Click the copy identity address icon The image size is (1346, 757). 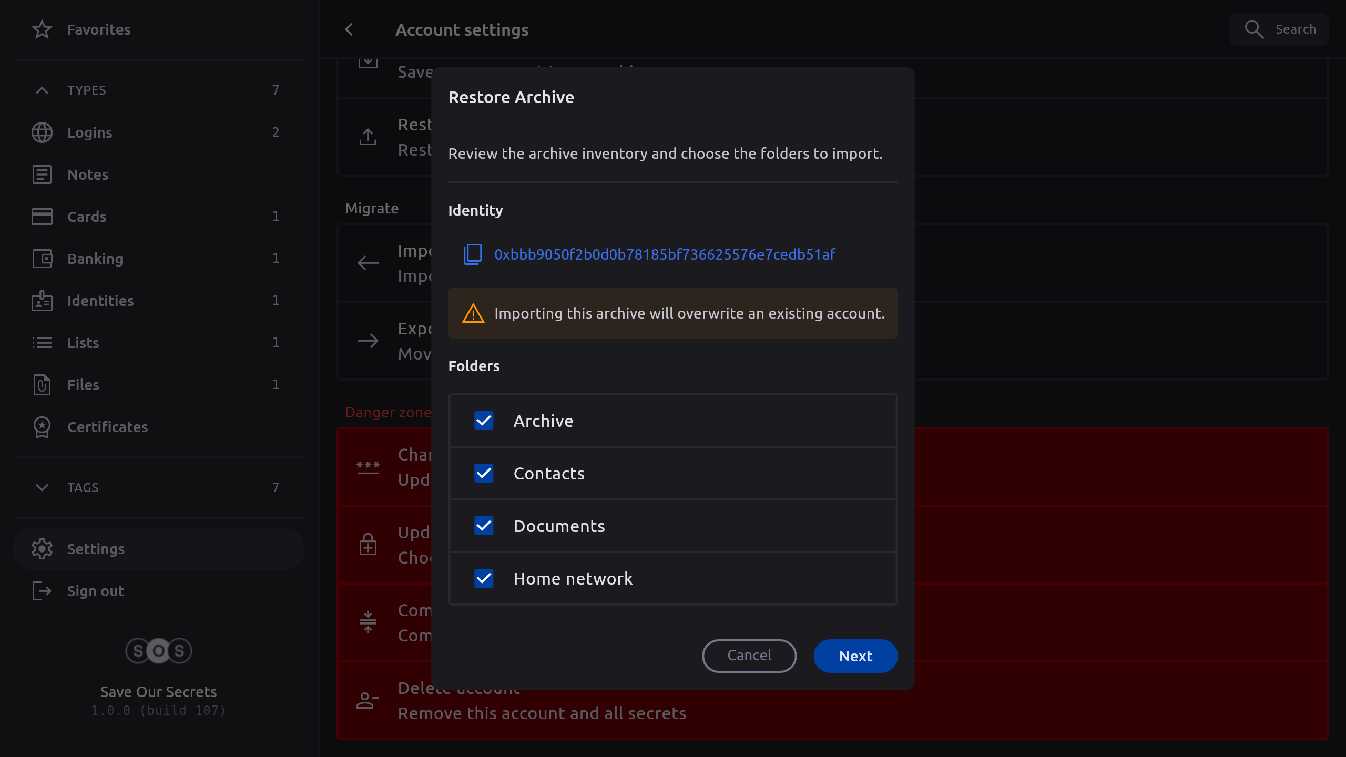(472, 254)
